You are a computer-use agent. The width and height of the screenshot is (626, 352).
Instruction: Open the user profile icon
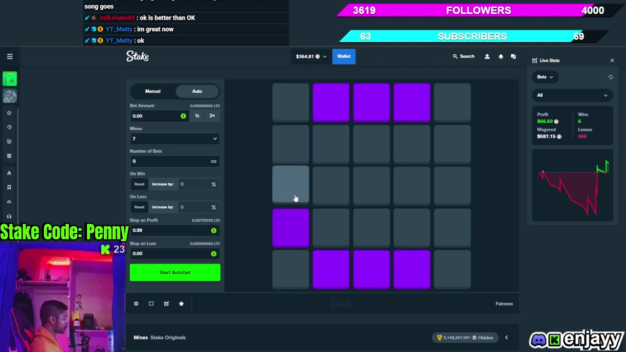click(487, 57)
